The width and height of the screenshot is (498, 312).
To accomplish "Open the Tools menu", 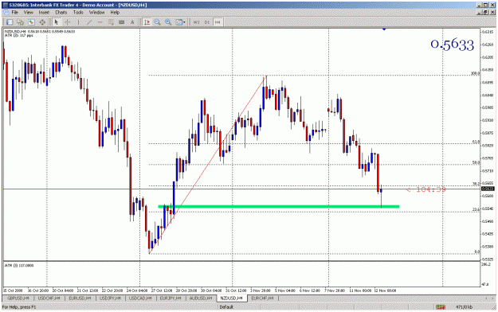I will click(x=78, y=13).
